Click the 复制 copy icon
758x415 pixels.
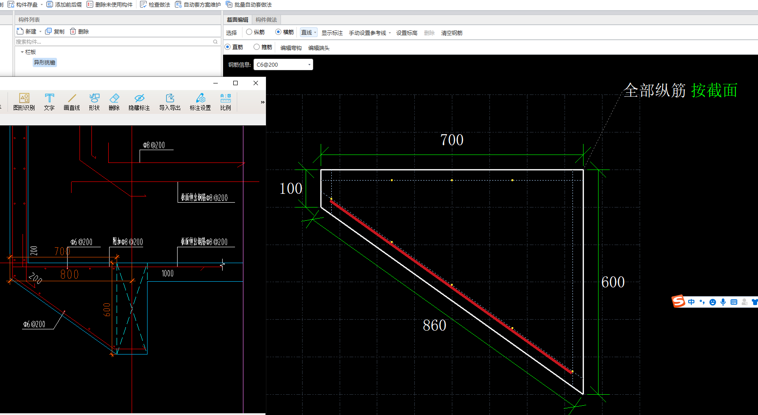[x=49, y=31]
